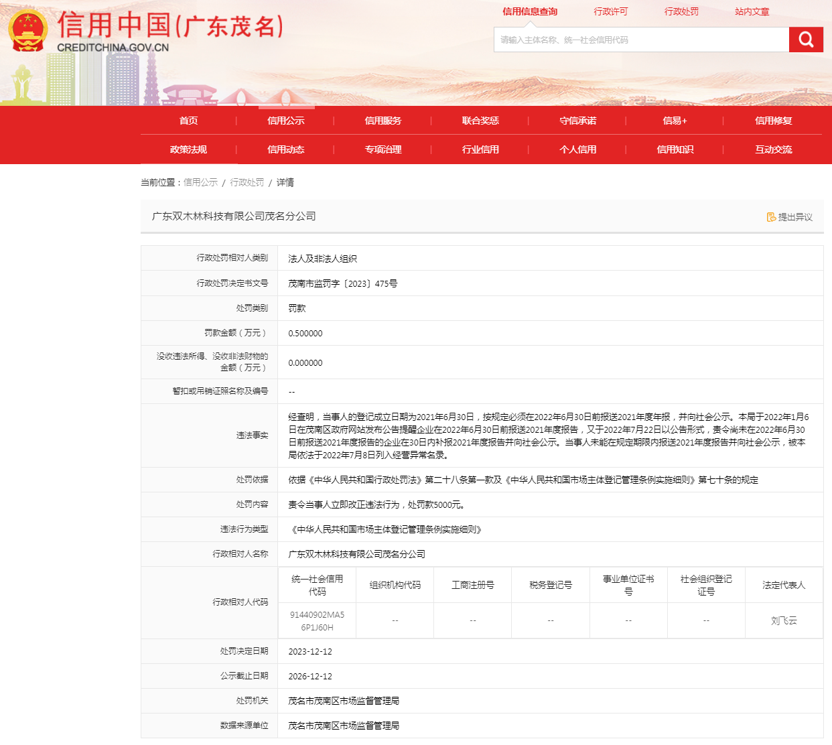
Task: Type in the credit search input field
Action: [641, 40]
